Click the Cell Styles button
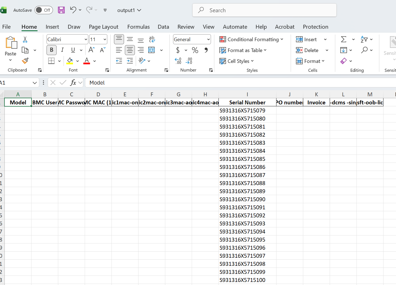Screen dimensions: 396x285 click(237, 61)
